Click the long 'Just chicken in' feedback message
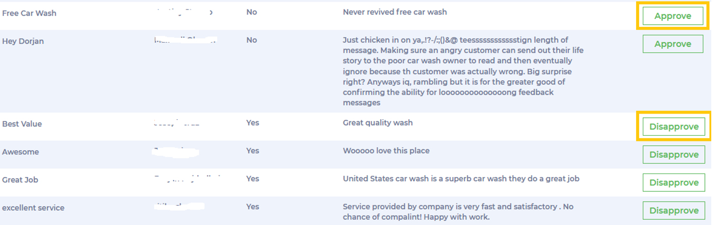This screenshot has height=225, width=716. pyautogui.click(x=463, y=71)
